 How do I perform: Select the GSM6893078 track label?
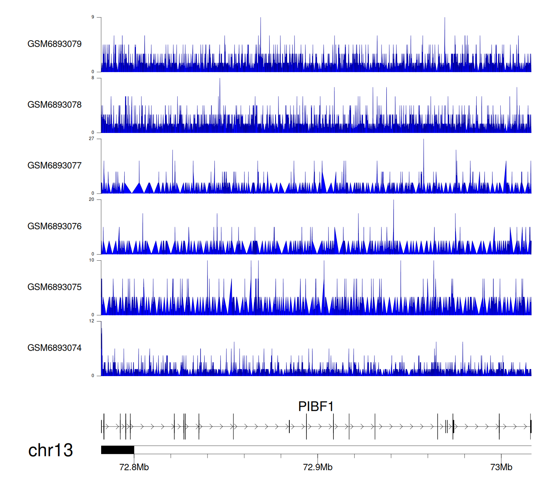55,105
